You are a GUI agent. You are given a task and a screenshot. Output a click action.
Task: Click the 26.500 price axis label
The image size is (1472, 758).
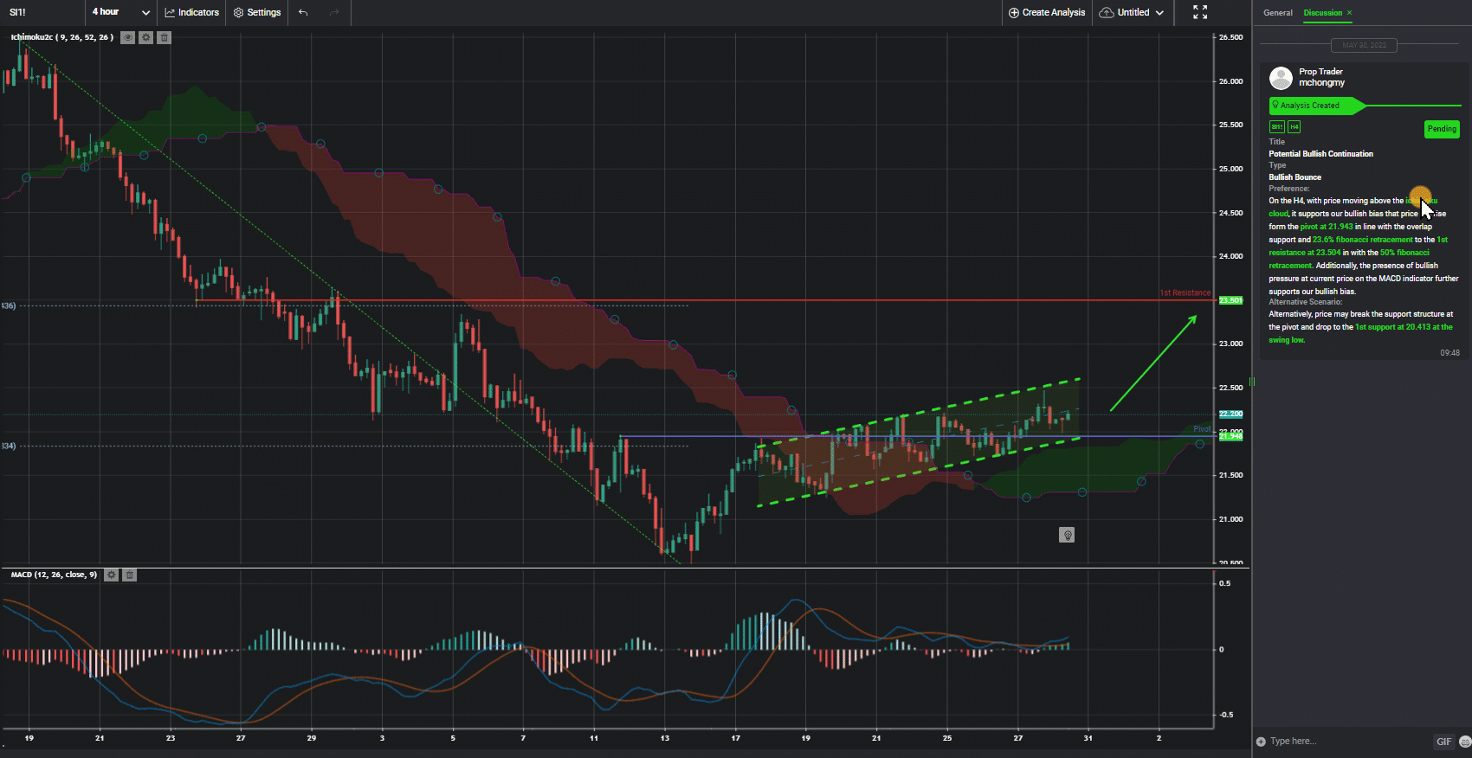[x=1230, y=37]
